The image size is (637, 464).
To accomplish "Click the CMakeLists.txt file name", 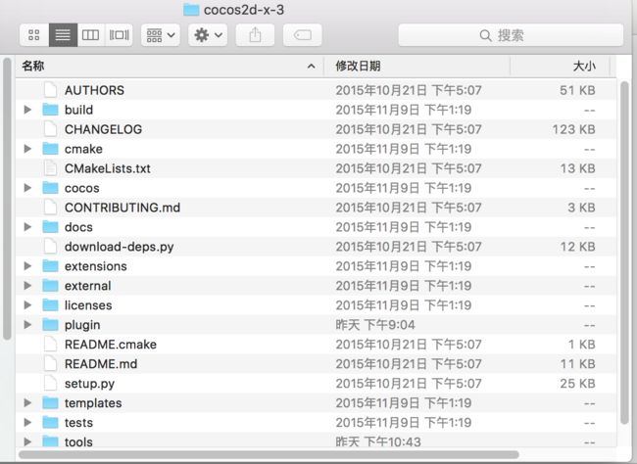I will 107,168.
